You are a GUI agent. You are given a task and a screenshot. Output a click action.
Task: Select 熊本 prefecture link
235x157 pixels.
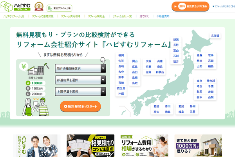pos(121,77)
